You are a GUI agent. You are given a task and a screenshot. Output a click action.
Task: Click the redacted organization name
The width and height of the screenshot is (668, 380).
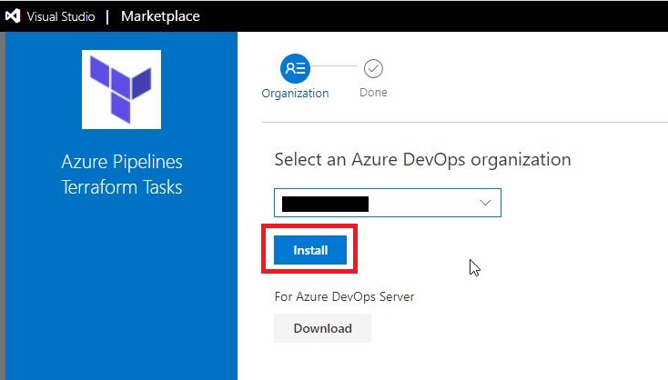[x=325, y=204]
